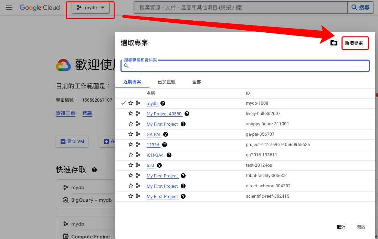
Task: Open the 12336 project link
Action: pyautogui.click(x=153, y=145)
